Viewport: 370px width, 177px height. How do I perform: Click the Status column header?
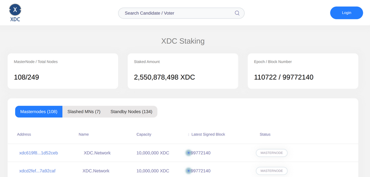click(265, 135)
